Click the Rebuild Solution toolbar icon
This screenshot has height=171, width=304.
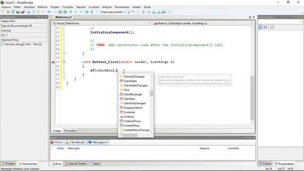[x=65, y=12]
